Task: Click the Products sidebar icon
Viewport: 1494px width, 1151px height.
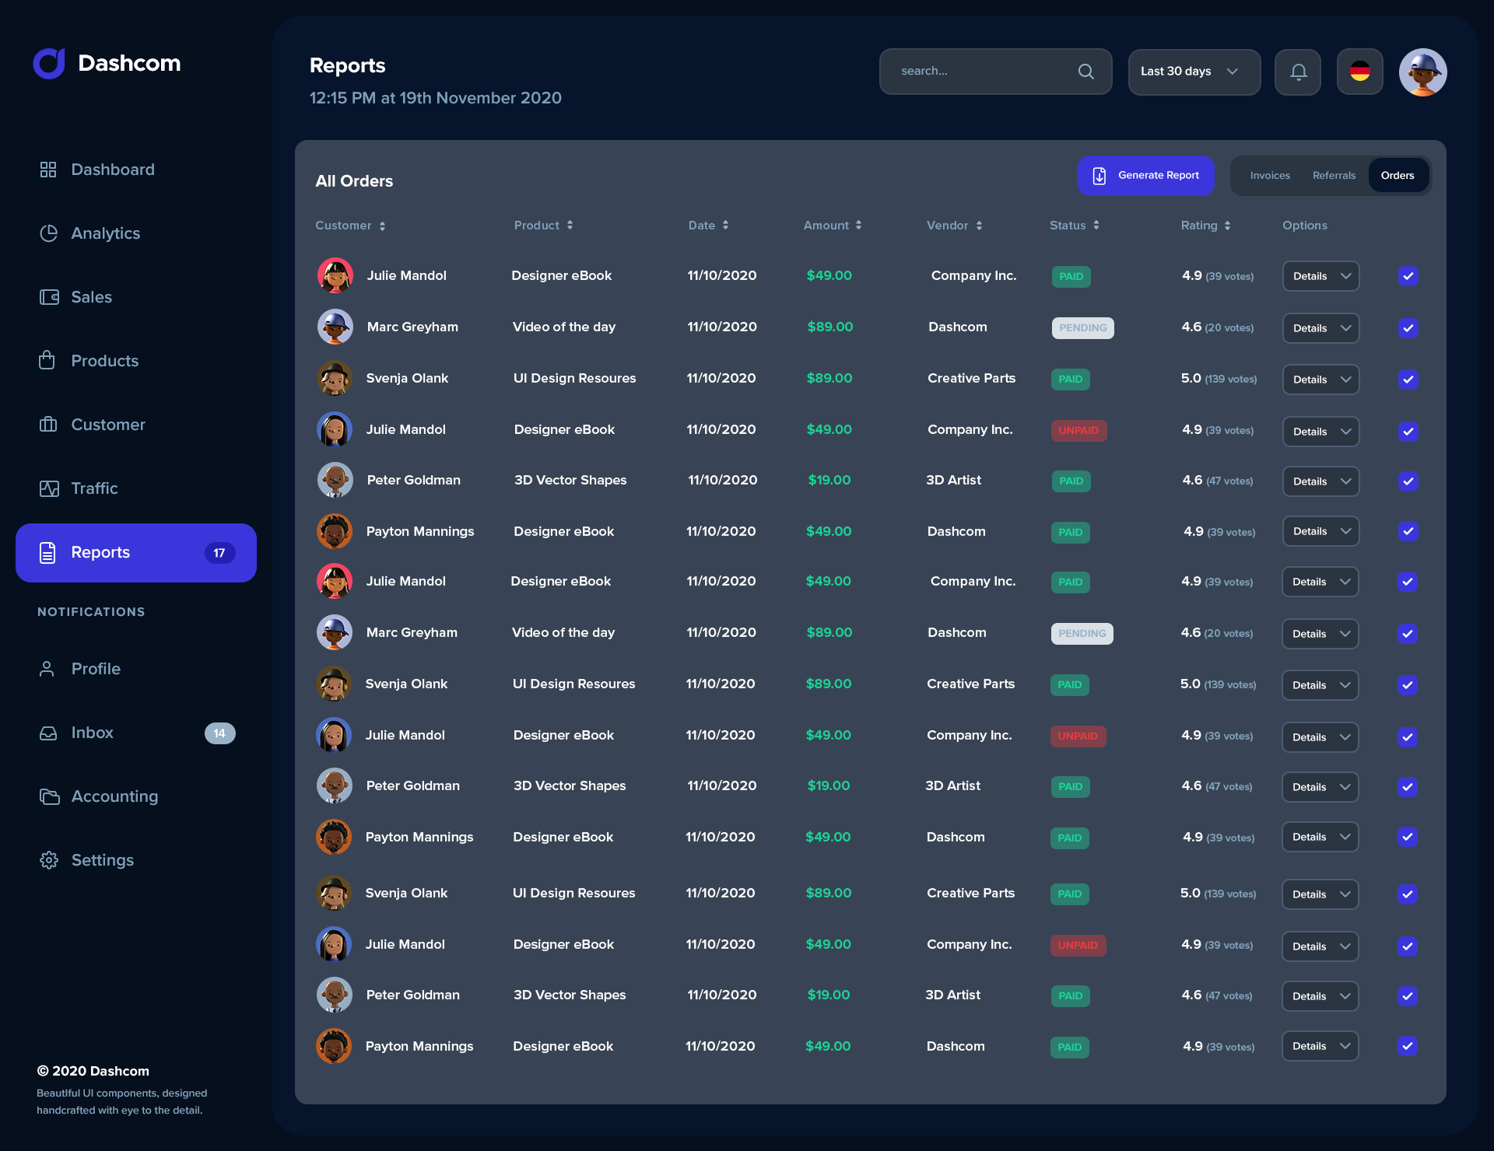Action: point(48,360)
